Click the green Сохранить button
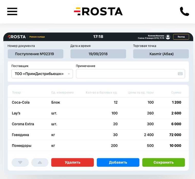 tap(163, 162)
